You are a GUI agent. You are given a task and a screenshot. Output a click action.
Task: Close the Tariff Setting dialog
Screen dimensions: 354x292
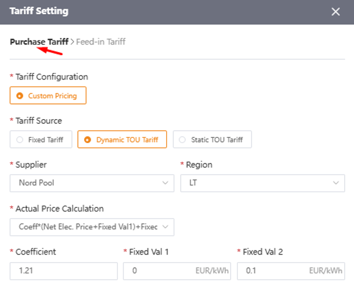point(335,12)
